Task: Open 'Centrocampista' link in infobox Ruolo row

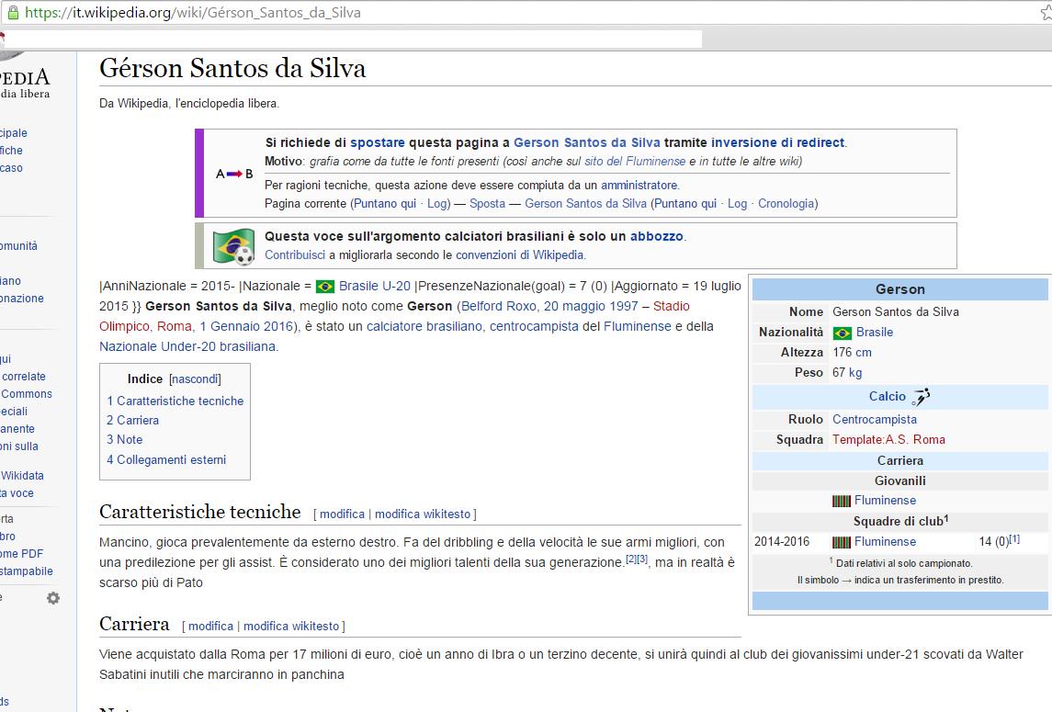Action: pos(874,420)
